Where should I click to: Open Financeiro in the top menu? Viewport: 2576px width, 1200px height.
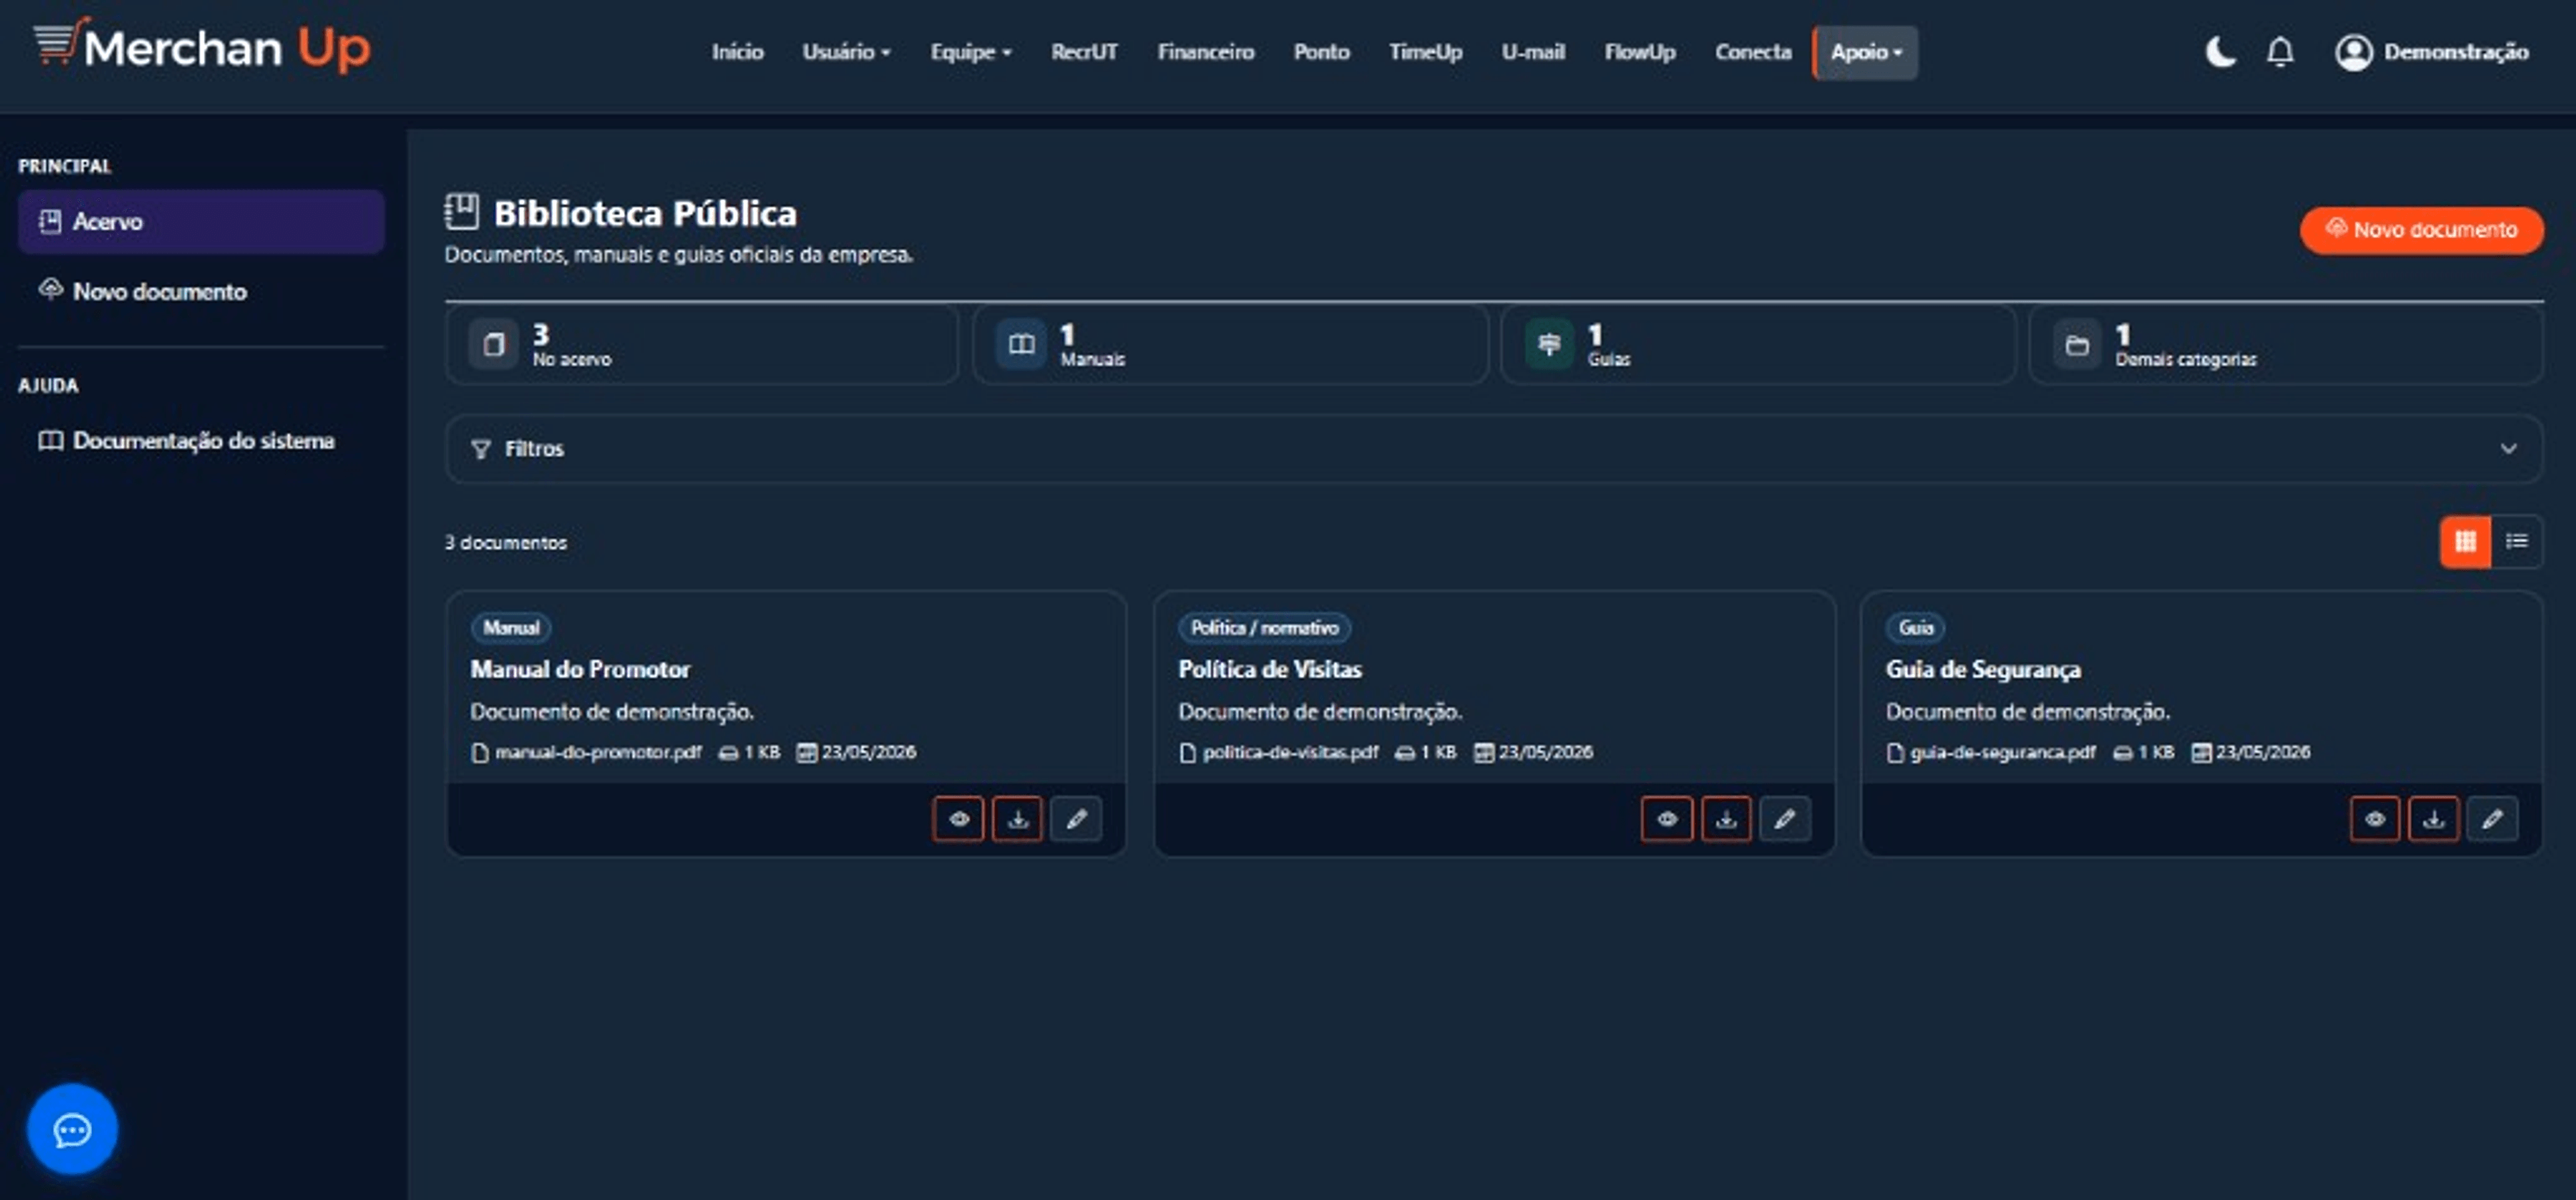pyautogui.click(x=1206, y=52)
